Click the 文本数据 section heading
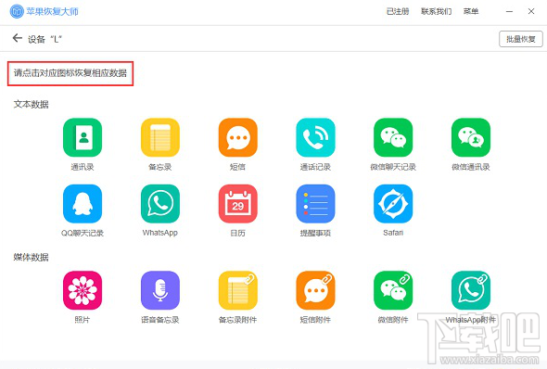 tap(31, 104)
